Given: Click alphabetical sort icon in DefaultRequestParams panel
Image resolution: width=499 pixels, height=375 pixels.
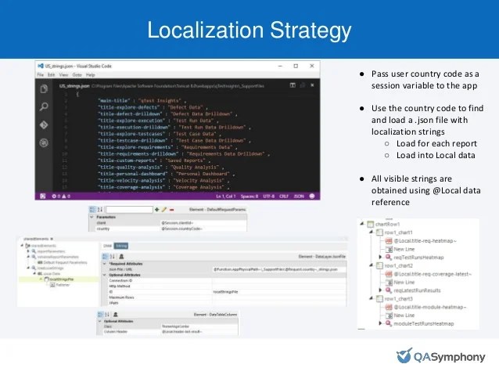Looking at the screenshot, I should click(100, 210).
